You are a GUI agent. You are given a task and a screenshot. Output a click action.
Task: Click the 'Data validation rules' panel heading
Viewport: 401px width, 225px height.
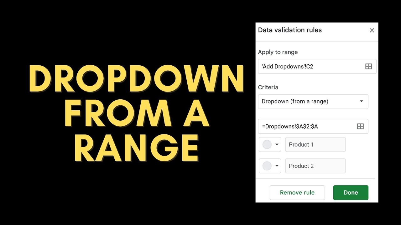pyautogui.click(x=290, y=30)
